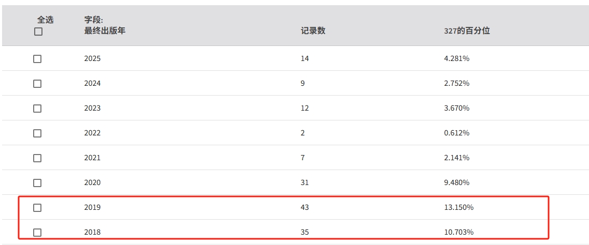589x245 pixels.
Task: Tick the checkbox for 2022
Action: tap(37, 133)
